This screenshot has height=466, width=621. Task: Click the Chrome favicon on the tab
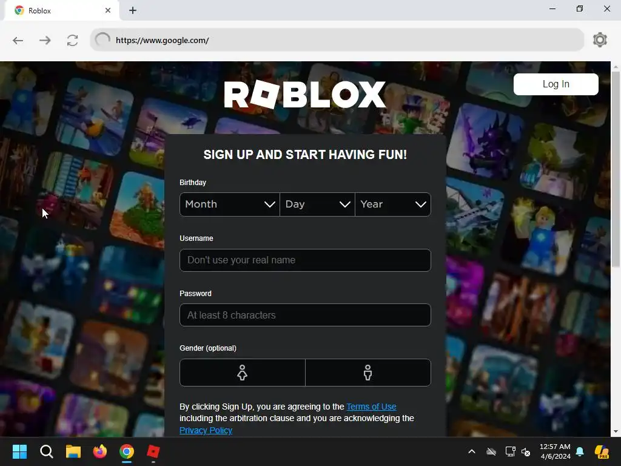(x=19, y=11)
